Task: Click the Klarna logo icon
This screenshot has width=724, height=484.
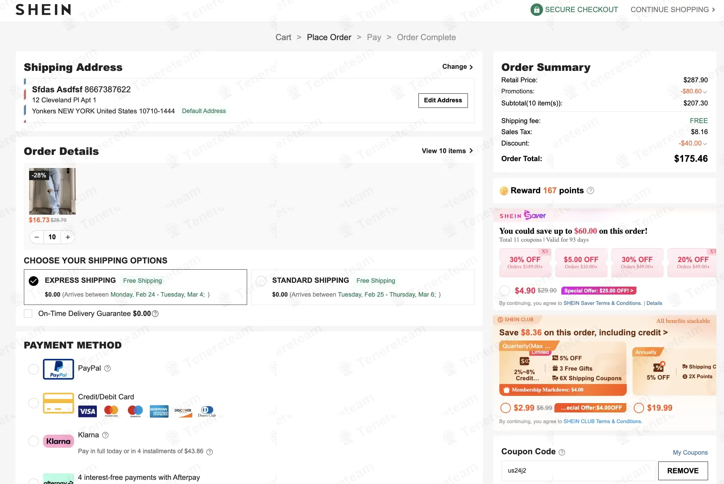Action: coord(58,441)
